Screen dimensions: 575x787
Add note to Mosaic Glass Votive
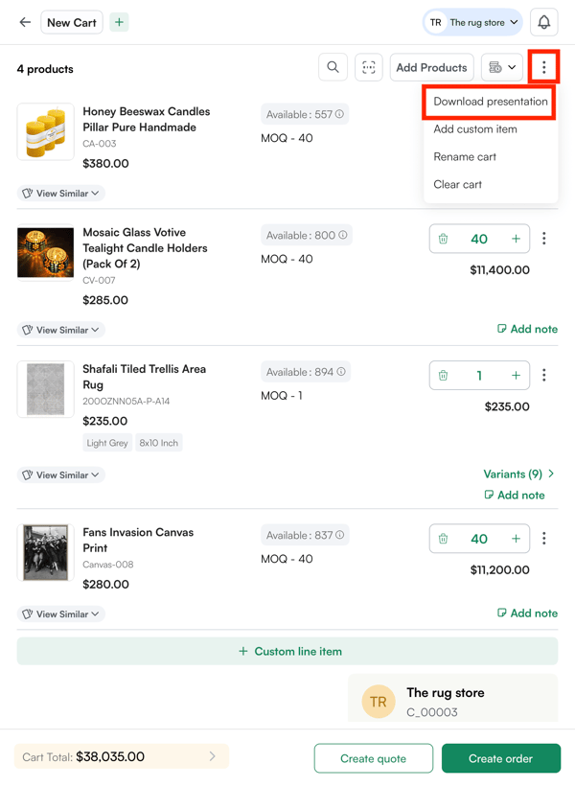[527, 329]
